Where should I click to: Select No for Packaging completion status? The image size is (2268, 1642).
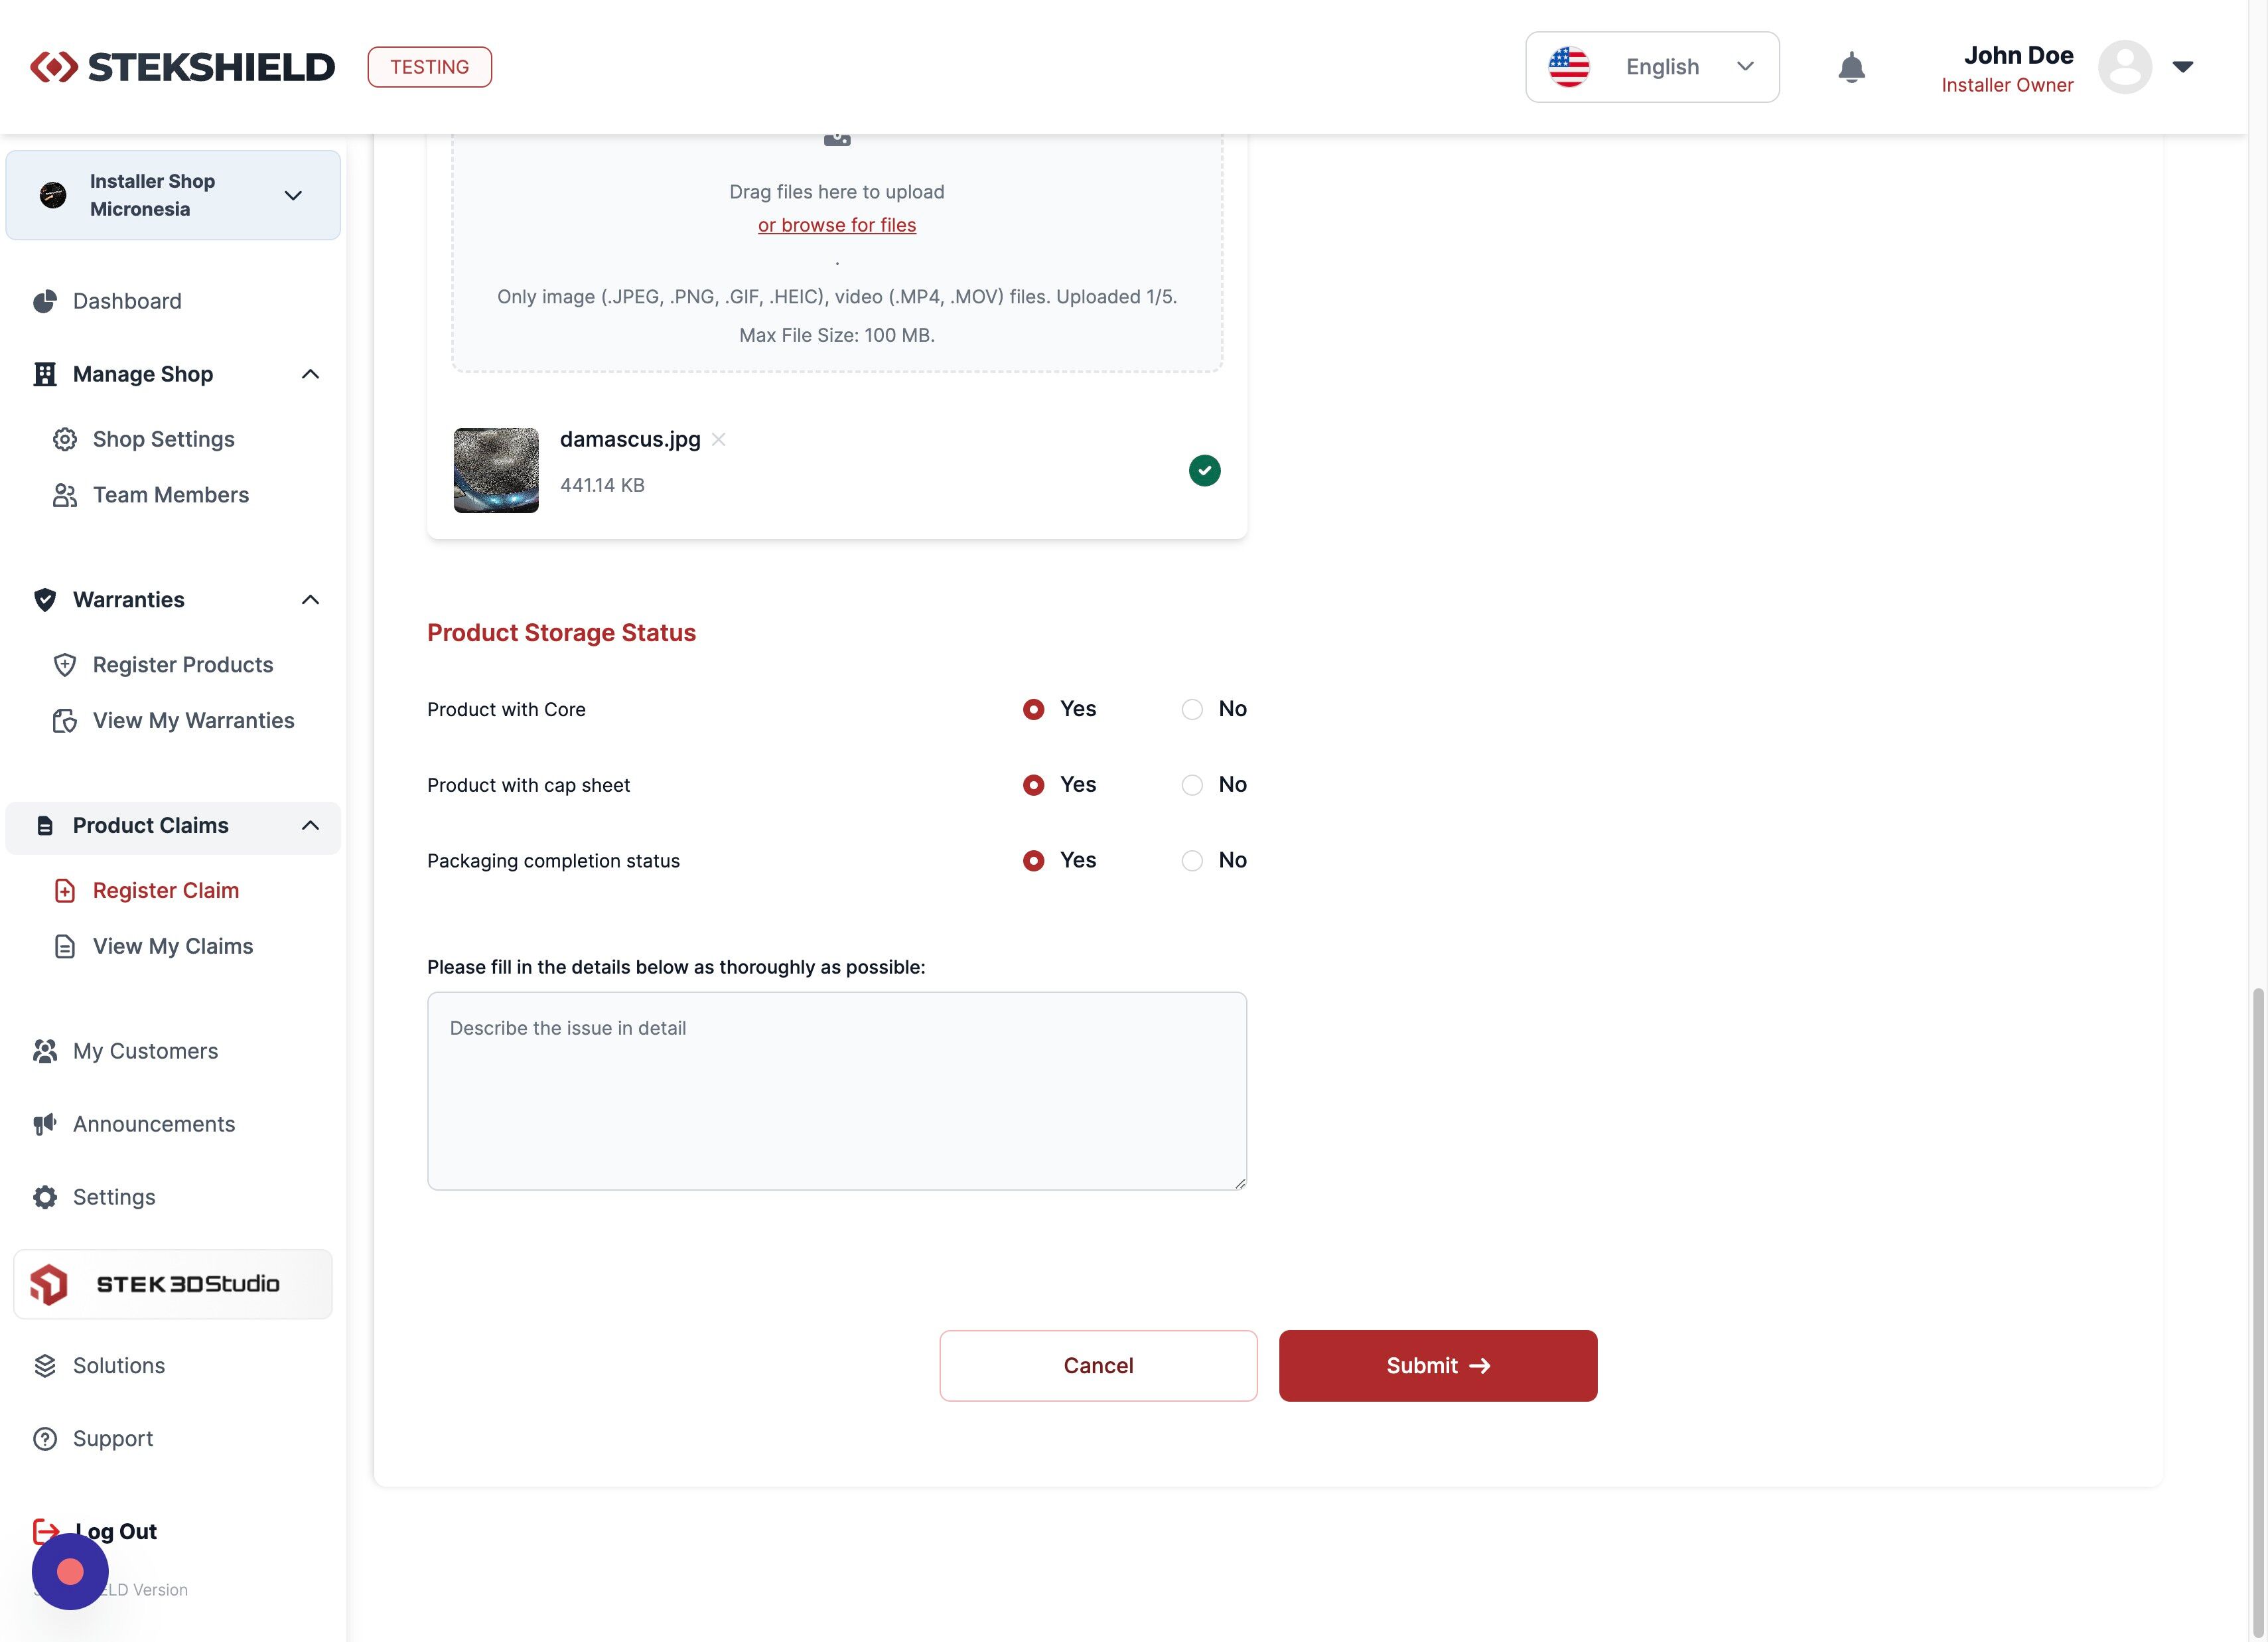1192,861
